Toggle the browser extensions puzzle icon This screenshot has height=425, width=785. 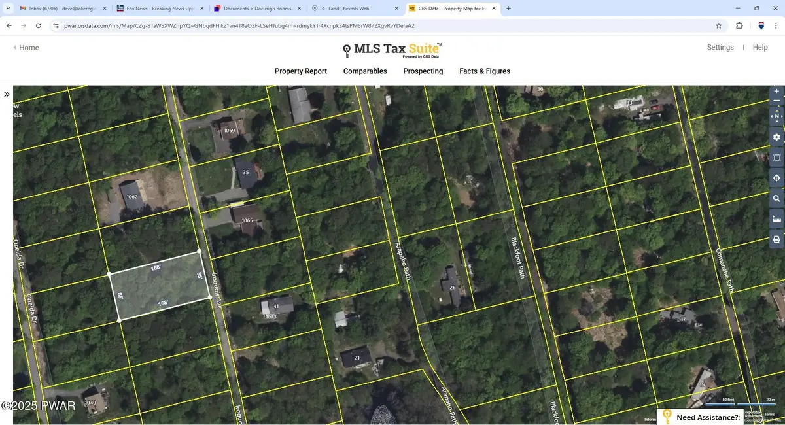739,25
